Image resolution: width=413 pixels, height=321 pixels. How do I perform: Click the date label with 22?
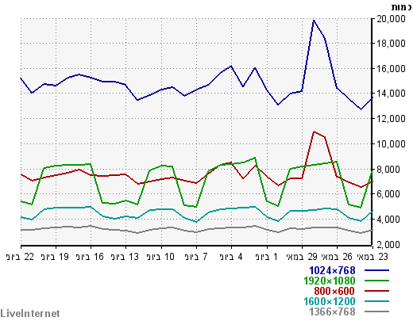[20, 257]
